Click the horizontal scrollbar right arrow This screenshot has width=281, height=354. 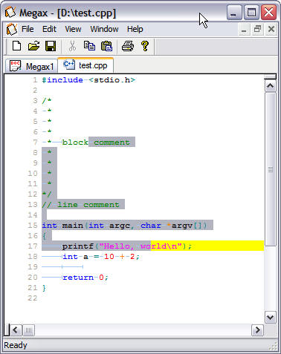257,330
